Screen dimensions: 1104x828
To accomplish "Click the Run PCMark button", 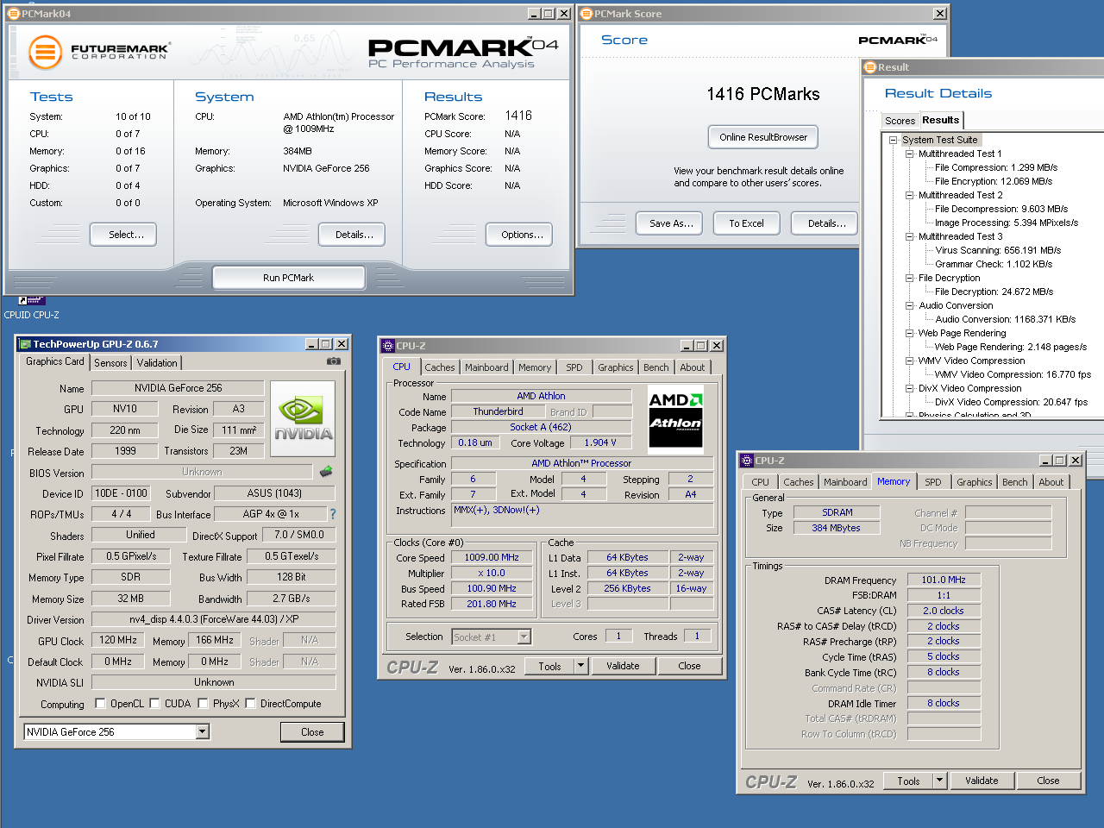I will point(288,278).
